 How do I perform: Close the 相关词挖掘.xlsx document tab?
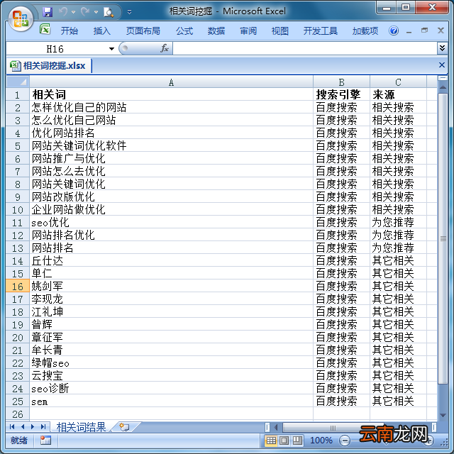pos(442,65)
